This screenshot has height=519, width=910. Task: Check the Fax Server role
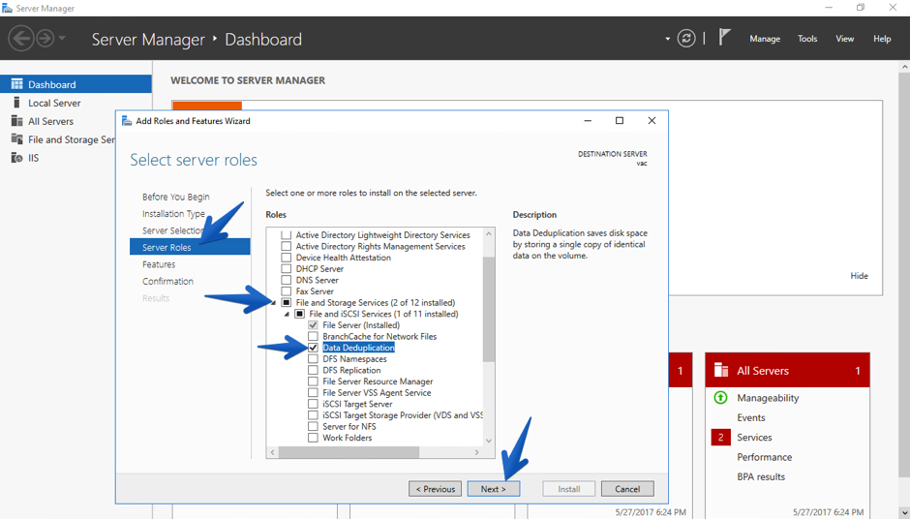[287, 291]
